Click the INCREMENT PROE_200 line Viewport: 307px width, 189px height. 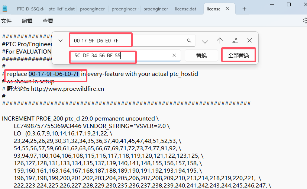(80, 119)
